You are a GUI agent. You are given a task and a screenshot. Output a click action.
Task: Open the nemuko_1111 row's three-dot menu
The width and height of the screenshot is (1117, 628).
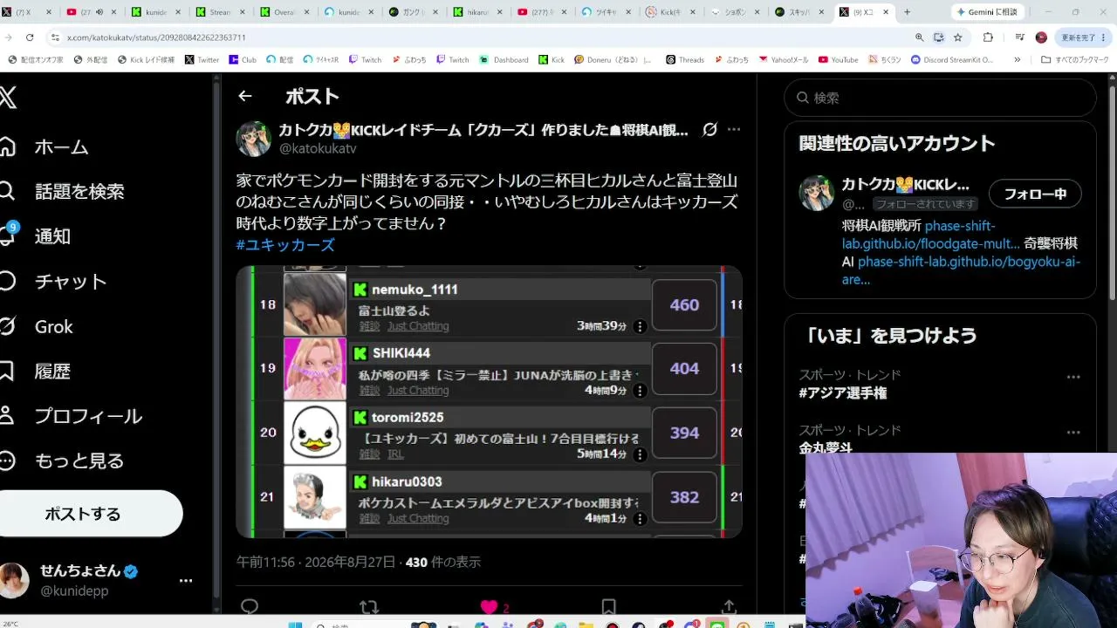pos(640,326)
